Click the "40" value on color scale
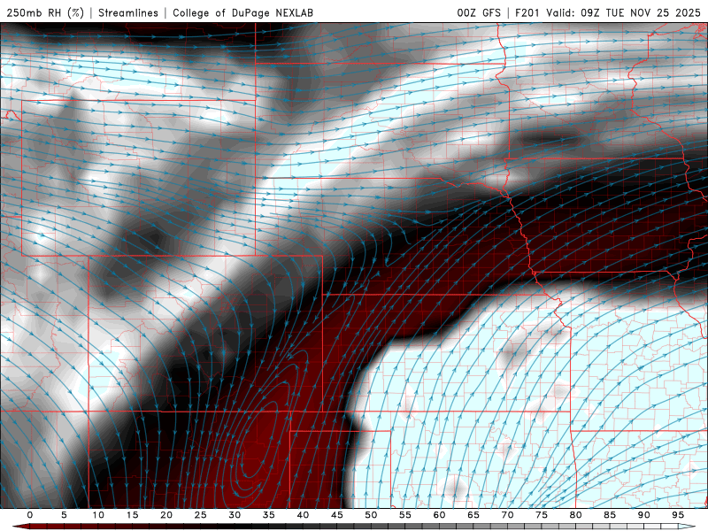The width and height of the screenshot is (708, 531). (x=303, y=515)
